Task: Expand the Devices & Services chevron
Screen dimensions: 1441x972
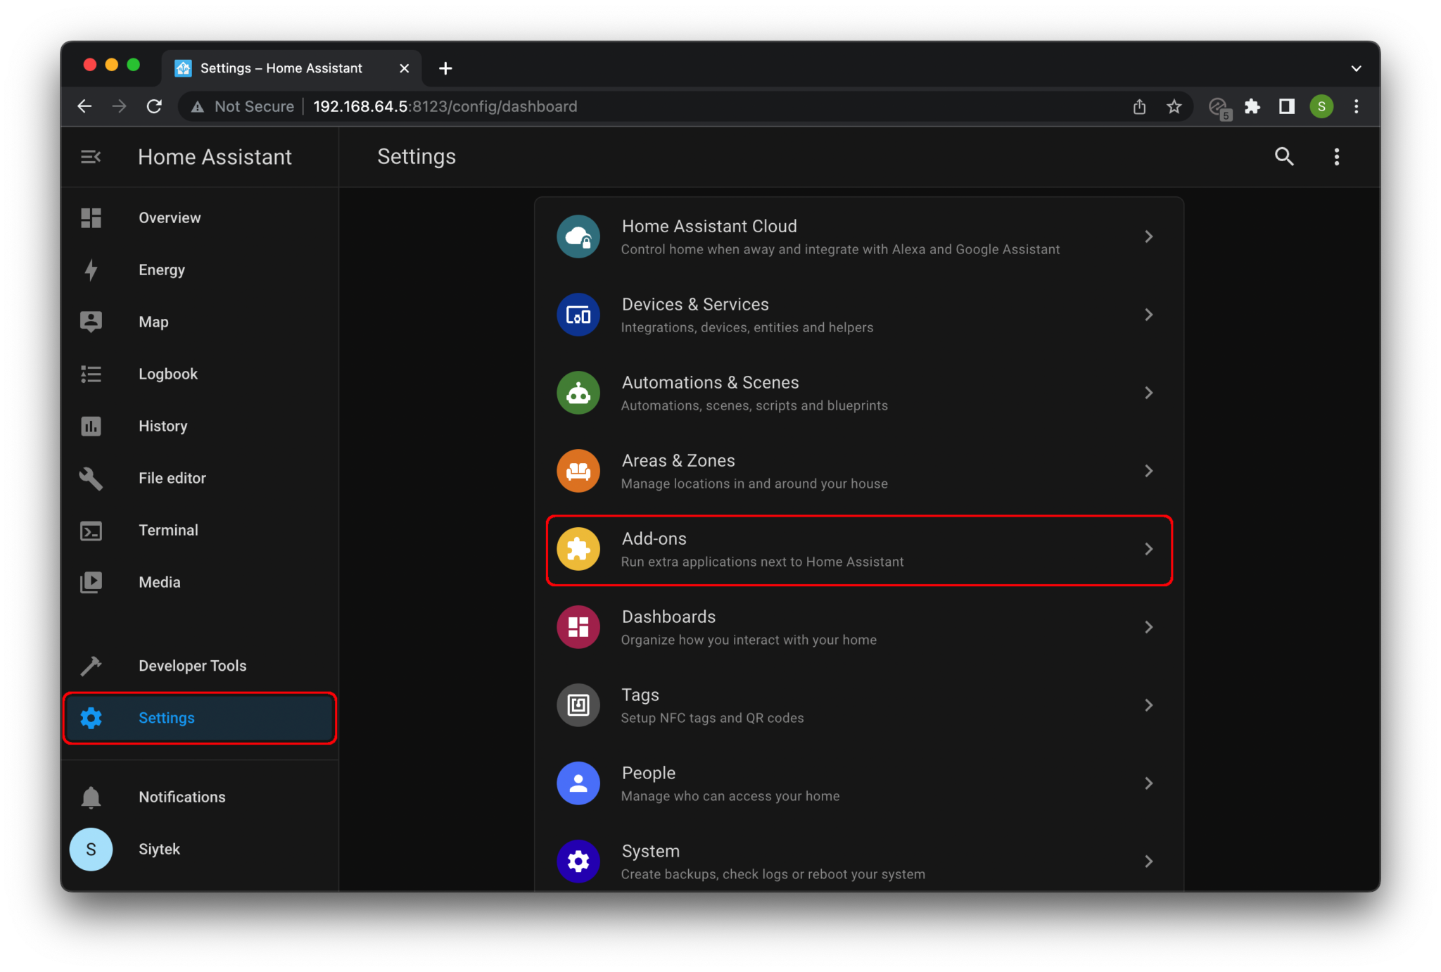Action: click(1149, 315)
